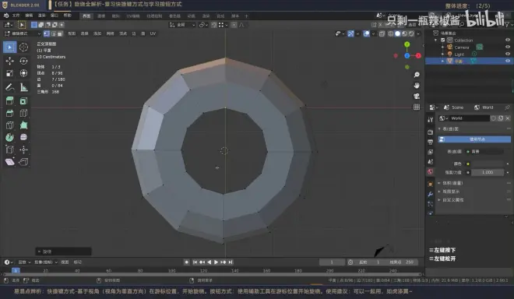The height and width of the screenshot is (299, 514).
Task: Toggle Collection visibility eye icon
Action: point(508,40)
